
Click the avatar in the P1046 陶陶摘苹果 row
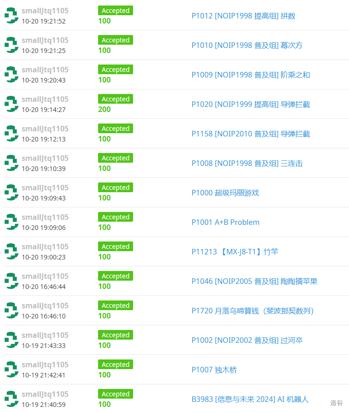pos(11,281)
